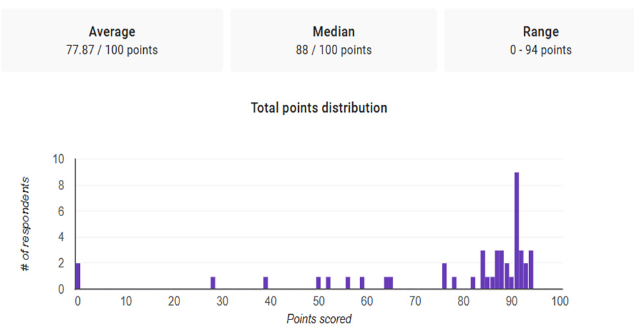This screenshot has width=634, height=330.
Task: Click the Total points distribution title
Action: (319, 108)
